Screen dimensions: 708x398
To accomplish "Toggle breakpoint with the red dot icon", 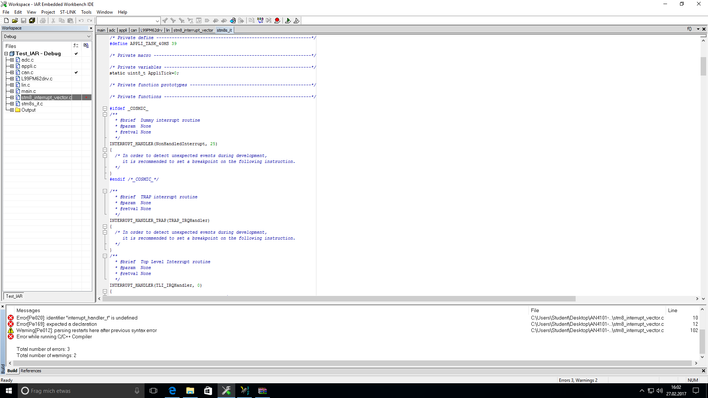I will click(x=277, y=21).
